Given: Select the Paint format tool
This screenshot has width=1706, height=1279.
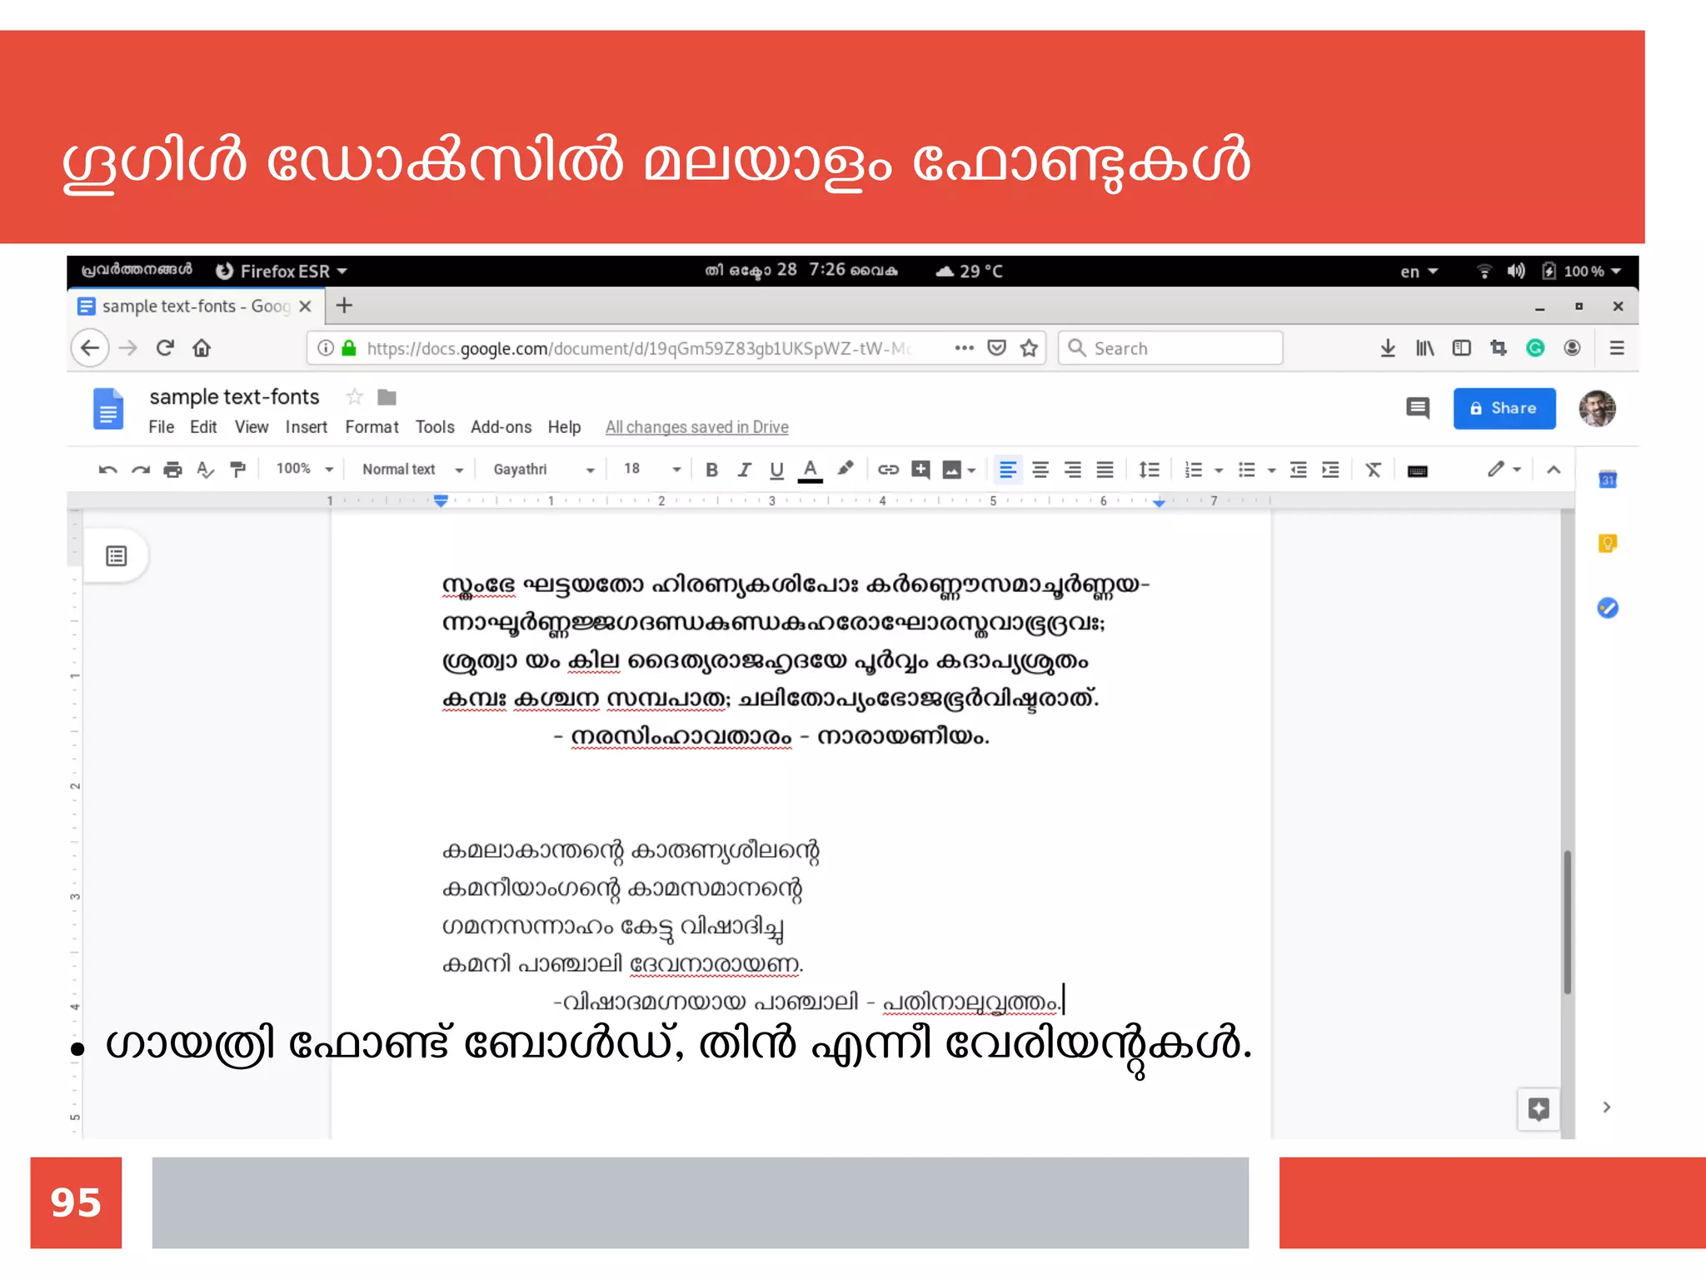Looking at the screenshot, I should 238,470.
